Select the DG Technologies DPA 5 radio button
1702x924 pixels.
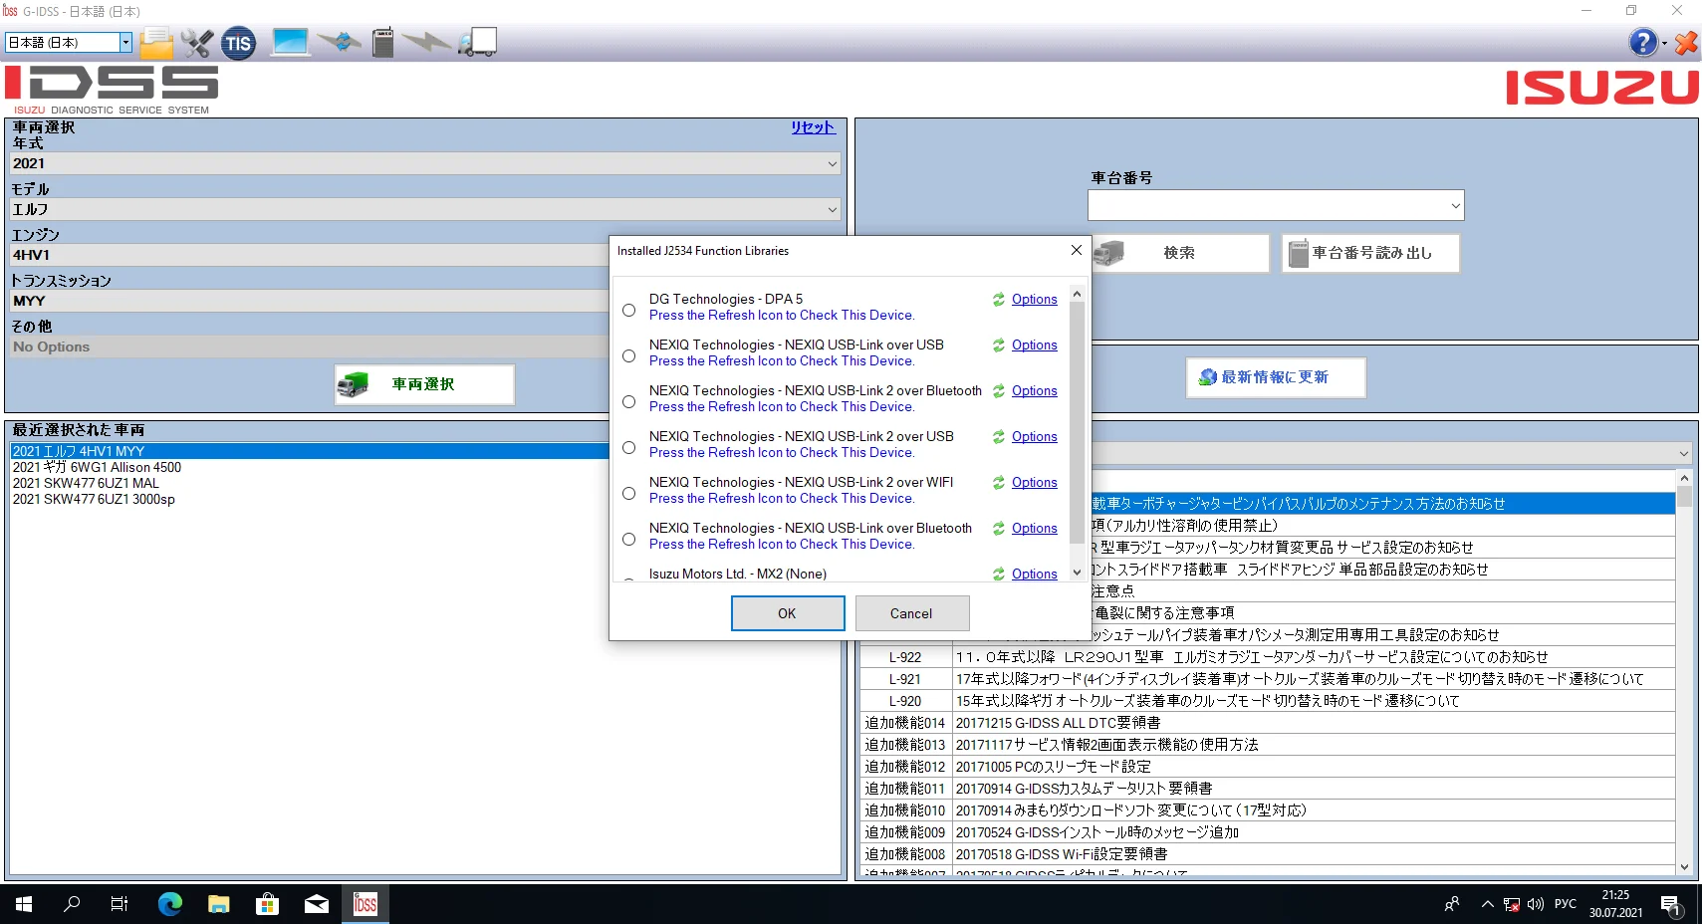point(628,311)
